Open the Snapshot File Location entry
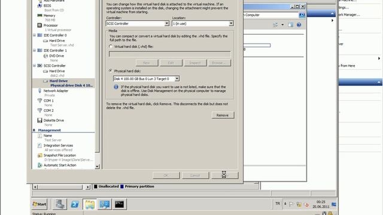383x215 pixels. click(x=60, y=155)
